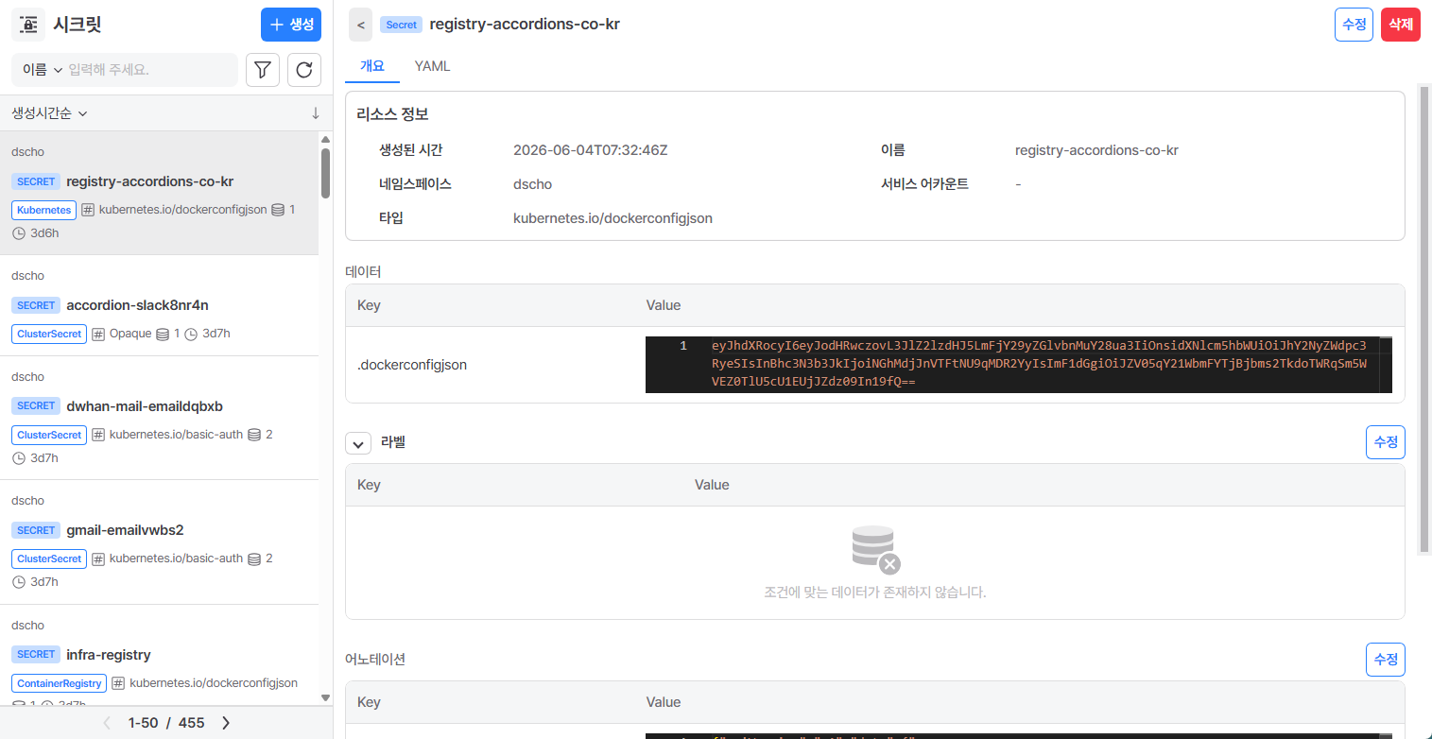1432x739 pixels.
Task: Go to next page of secrets
Action: pos(226,723)
